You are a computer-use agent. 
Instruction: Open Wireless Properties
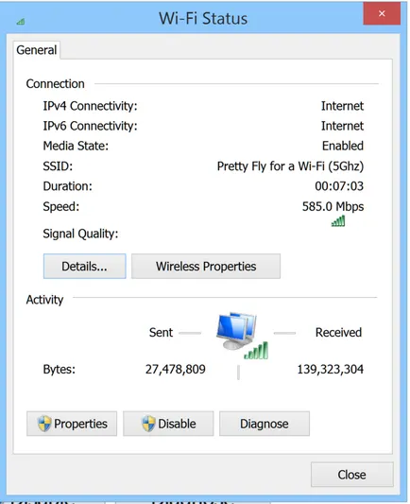(206, 266)
